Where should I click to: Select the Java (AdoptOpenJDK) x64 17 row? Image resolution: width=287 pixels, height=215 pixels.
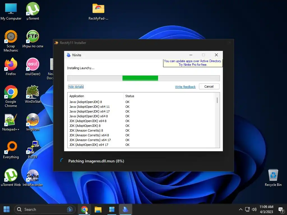[x=141, y=111]
